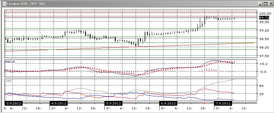Click the 97.50 price axis label
This screenshot has height=113, width=274.
265,56
